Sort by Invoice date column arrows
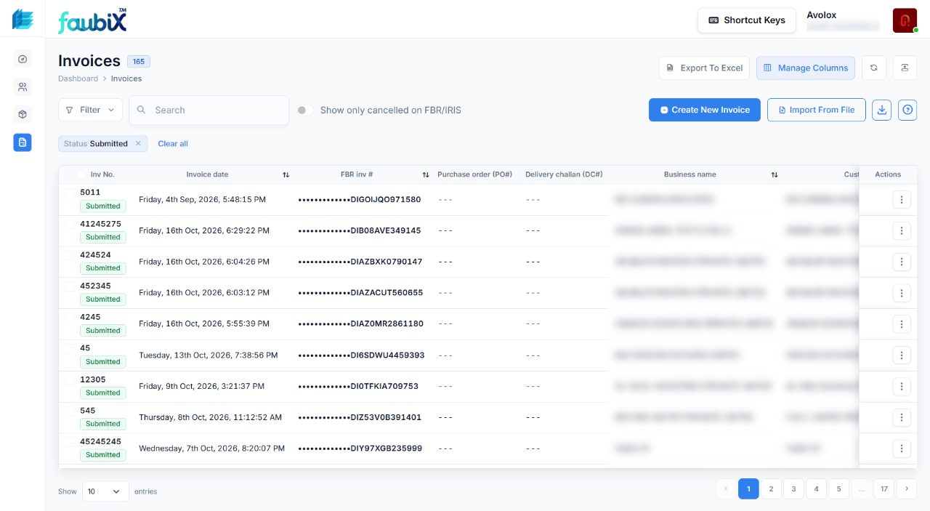 click(286, 175)
